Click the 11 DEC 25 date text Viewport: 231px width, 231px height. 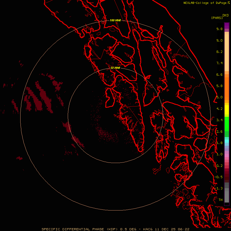[x=166, y=229]
